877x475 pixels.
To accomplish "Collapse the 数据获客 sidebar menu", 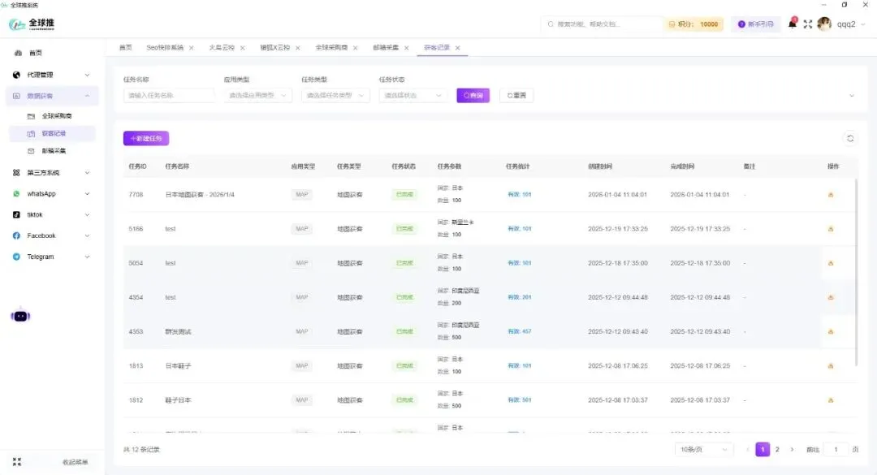I will click(87, 96).
